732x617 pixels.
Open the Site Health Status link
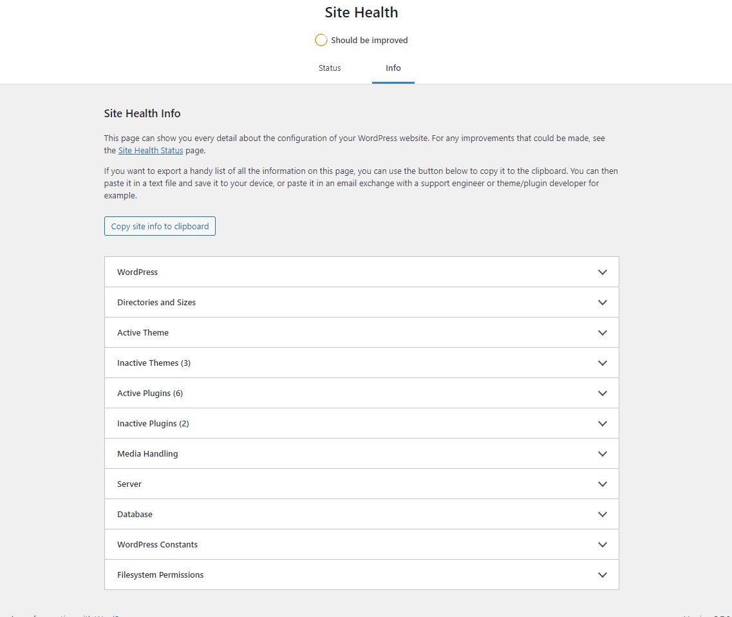[150, 150]
